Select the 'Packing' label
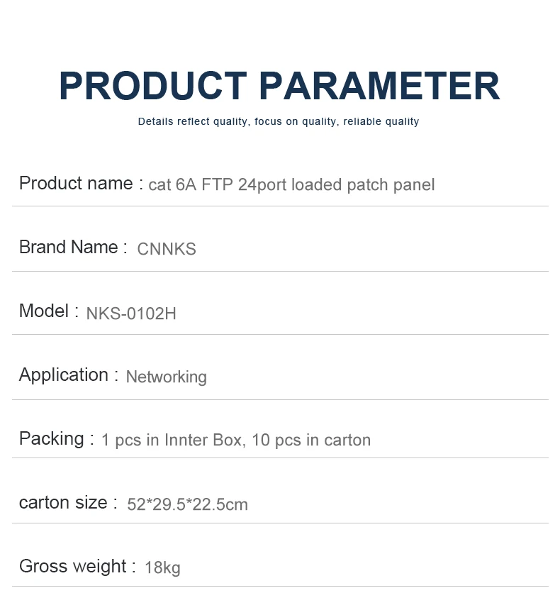Screen dimensions: 560x610 point(52,439)
